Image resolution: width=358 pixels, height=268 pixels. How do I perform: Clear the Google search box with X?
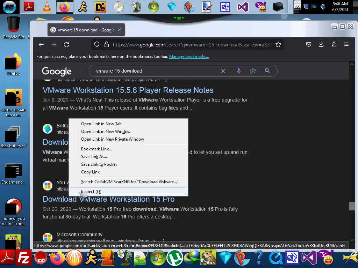223,71
